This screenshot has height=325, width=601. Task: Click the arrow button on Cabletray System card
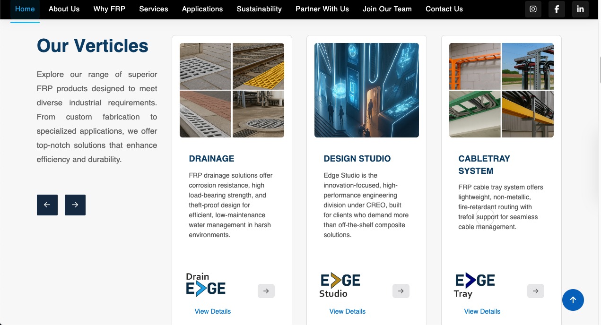535,291
